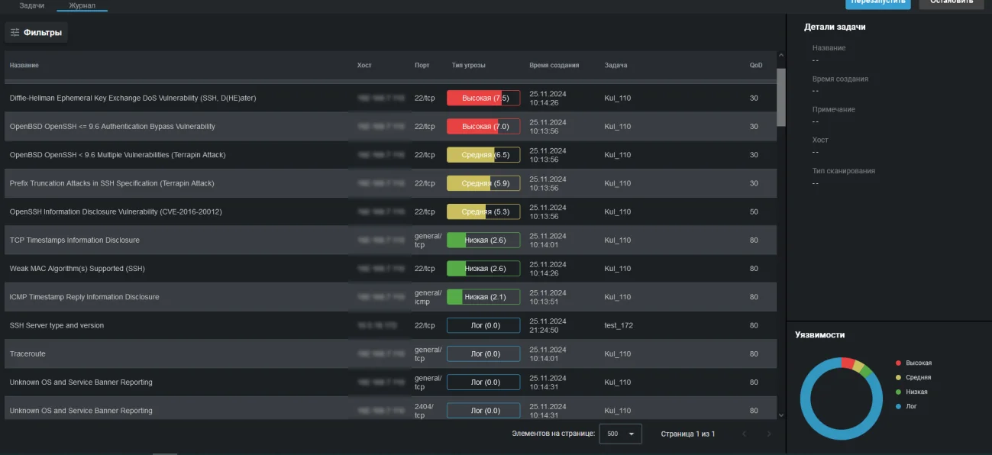
Task: Toggle the Средняя legend entry in Уязвимости chart
Action: [x=913, y=377]
